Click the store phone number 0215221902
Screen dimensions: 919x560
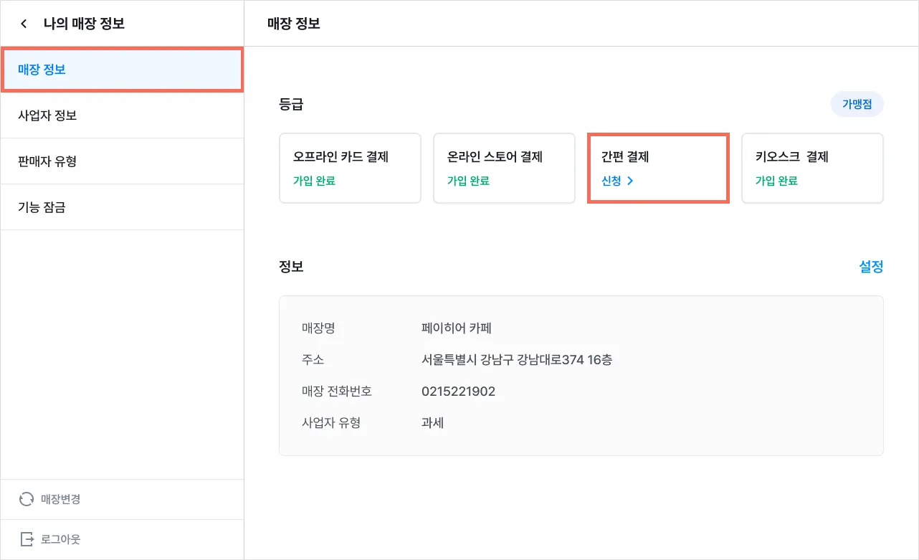point(458,391)
